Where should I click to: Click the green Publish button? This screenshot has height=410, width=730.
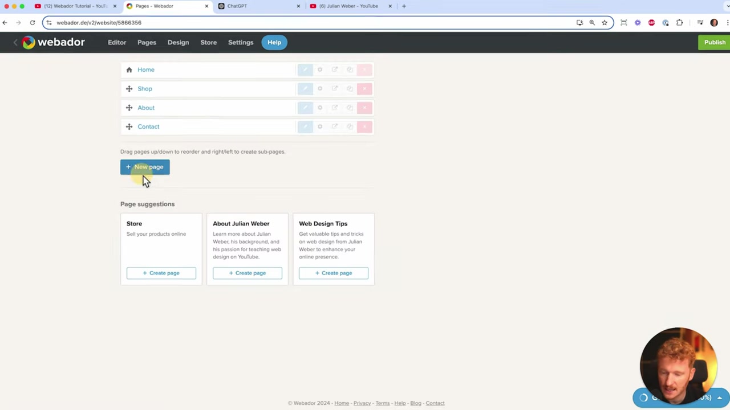pyautogui.click(x=714, y=42)
